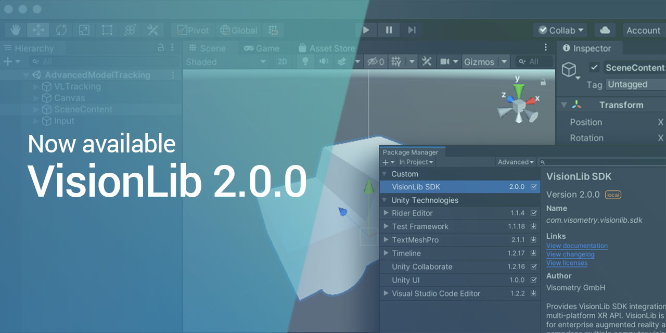Image resolution: width=666 pixels, height=333 pixels.
Task: Switch the Scene view to 2D mode
Action: tap(283, 61)
